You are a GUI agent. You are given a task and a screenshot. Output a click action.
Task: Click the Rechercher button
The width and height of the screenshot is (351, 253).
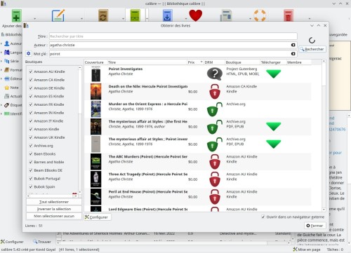click(312, 49)
